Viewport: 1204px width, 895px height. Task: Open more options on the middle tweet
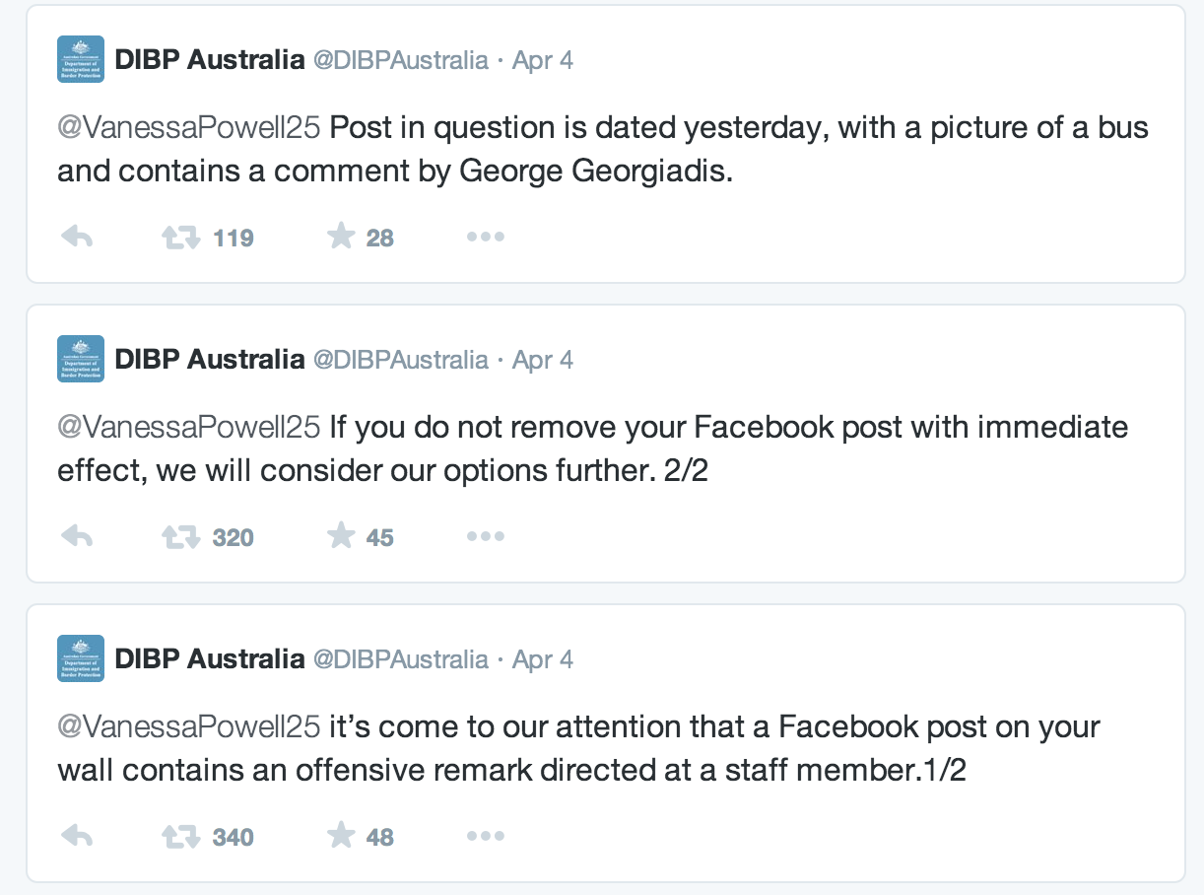[x=485, y=536]
